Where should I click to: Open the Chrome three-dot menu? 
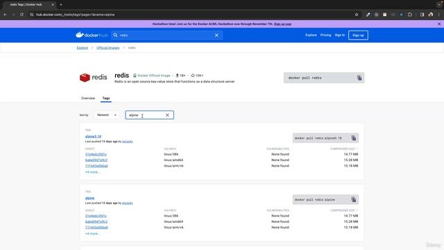pyautogui.click(x=439, y=15)
